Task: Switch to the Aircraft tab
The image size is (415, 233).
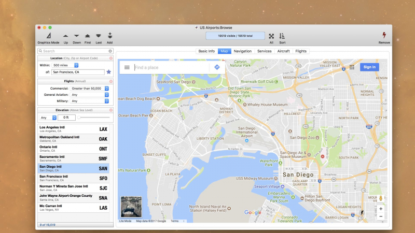Action: (283, 51)
